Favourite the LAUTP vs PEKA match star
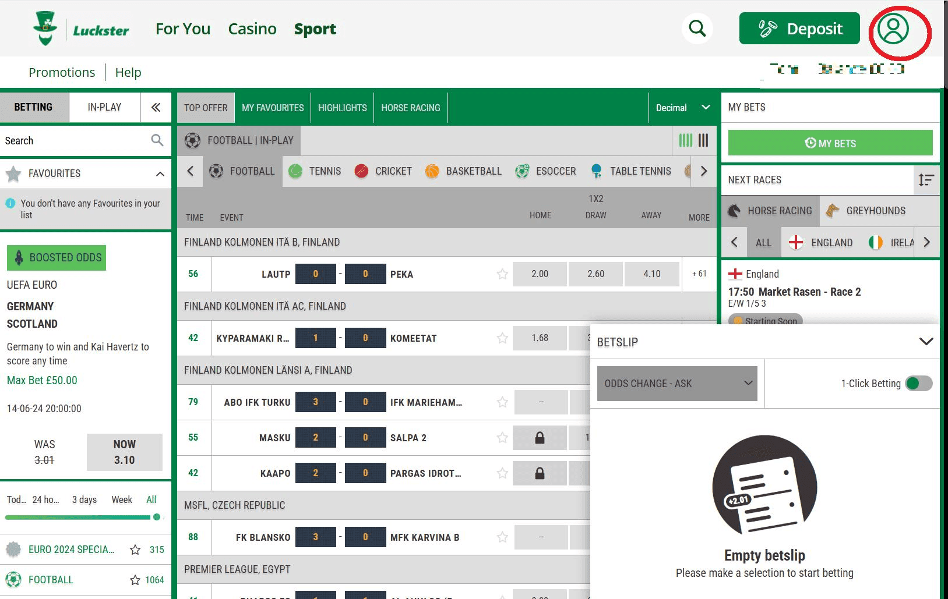948x599 pixels. (502, 274)
